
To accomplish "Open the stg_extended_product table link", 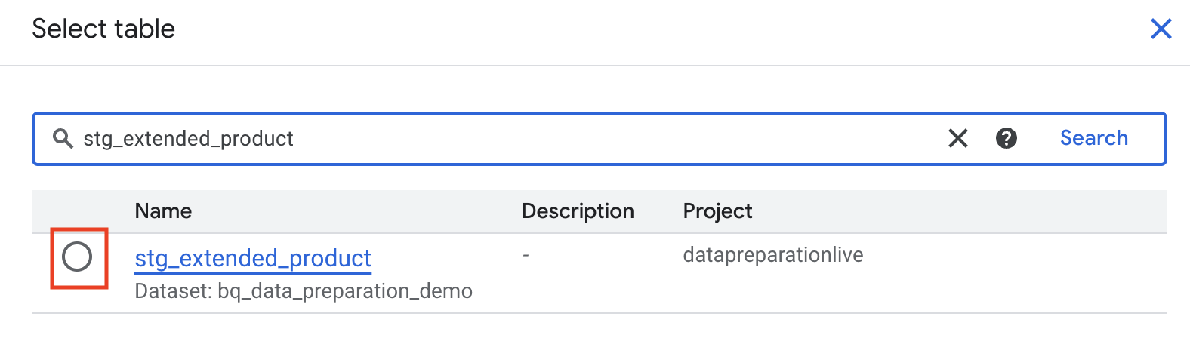I will [253, 258].
